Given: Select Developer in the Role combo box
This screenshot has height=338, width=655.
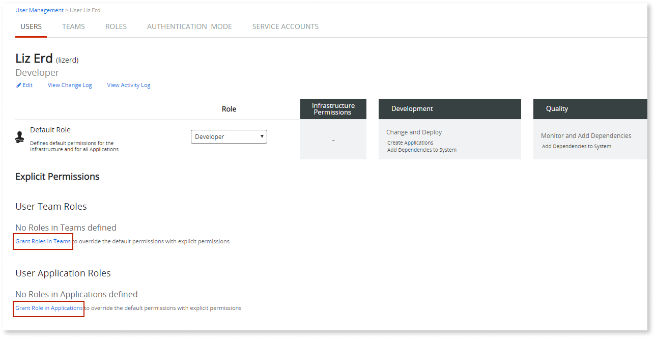Looking at the screenshot, I should click(229, 136).
